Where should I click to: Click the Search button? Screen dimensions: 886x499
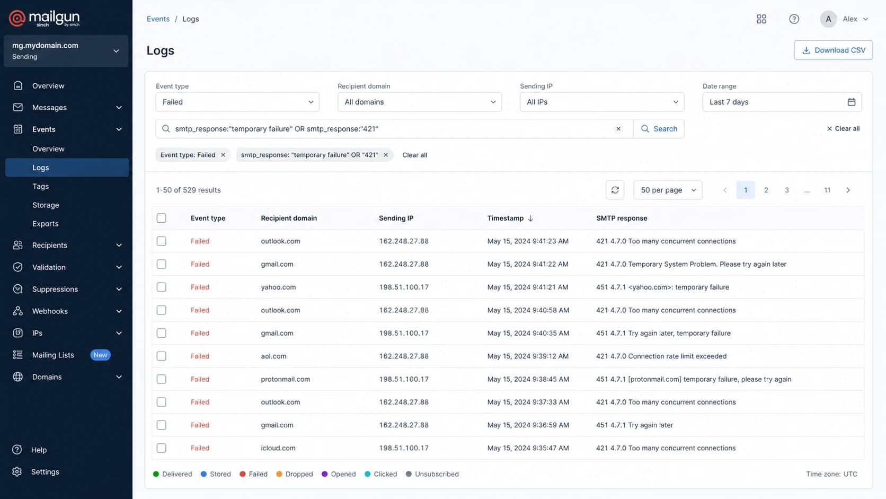point(659,129)
